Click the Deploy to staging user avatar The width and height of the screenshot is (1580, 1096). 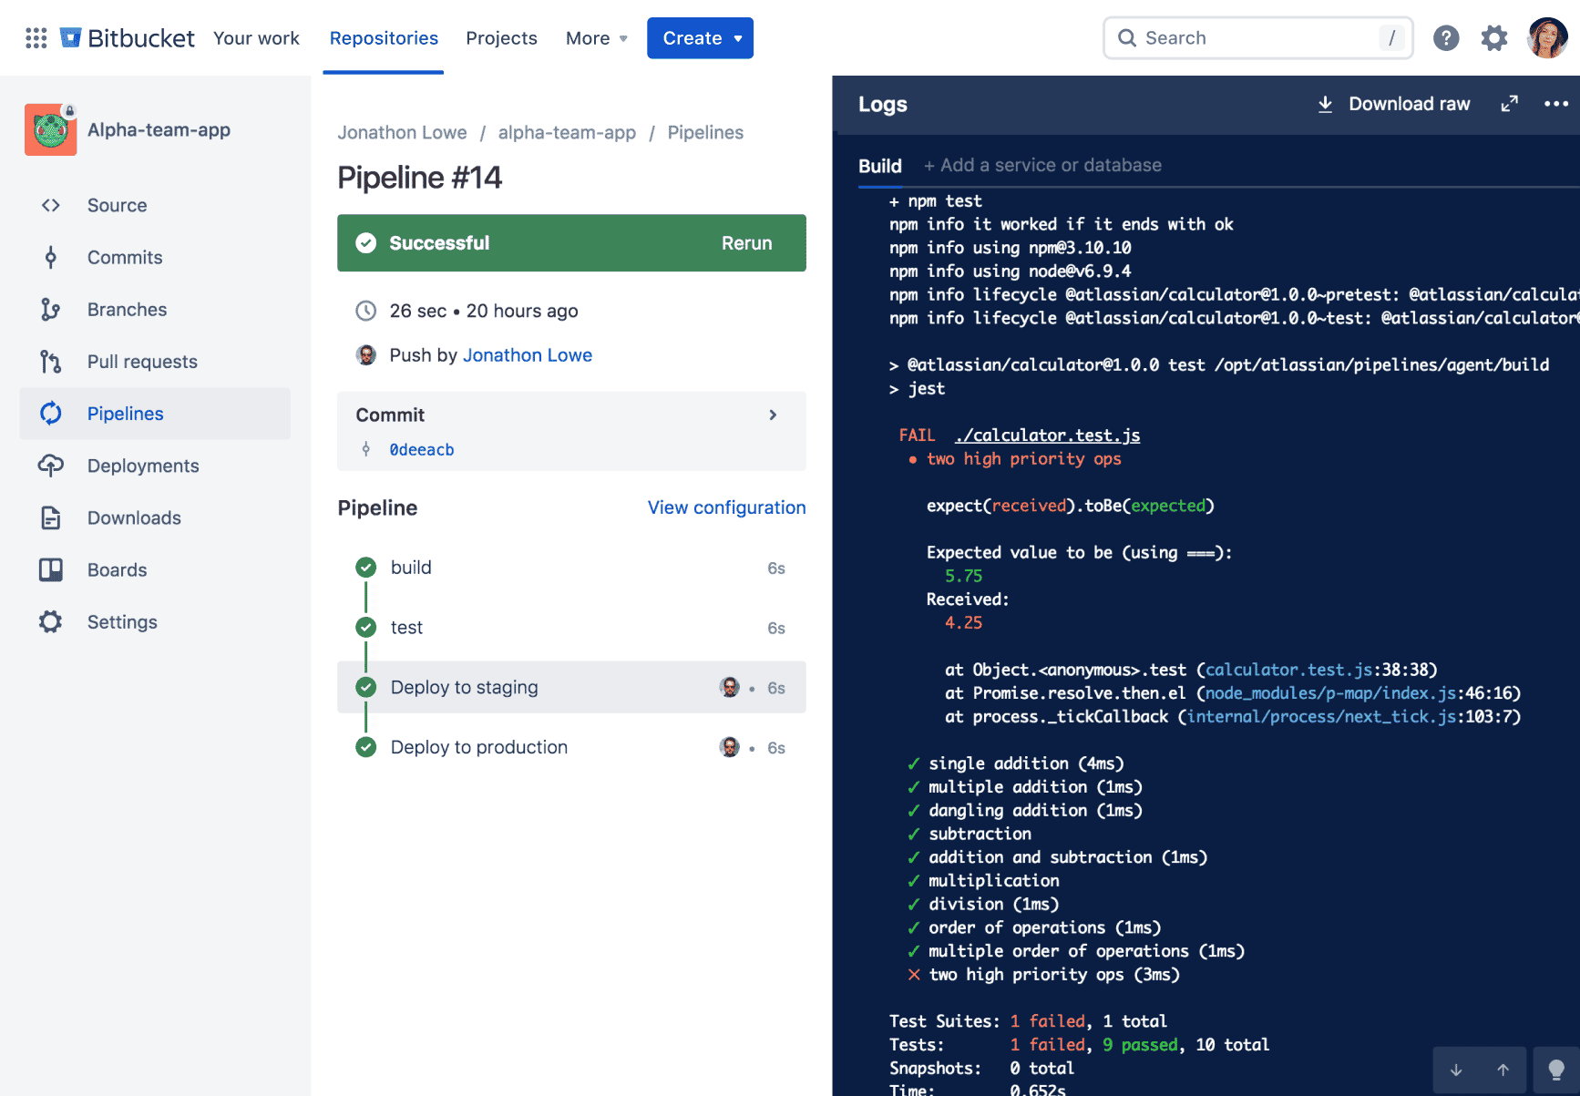tap(730, 687)
